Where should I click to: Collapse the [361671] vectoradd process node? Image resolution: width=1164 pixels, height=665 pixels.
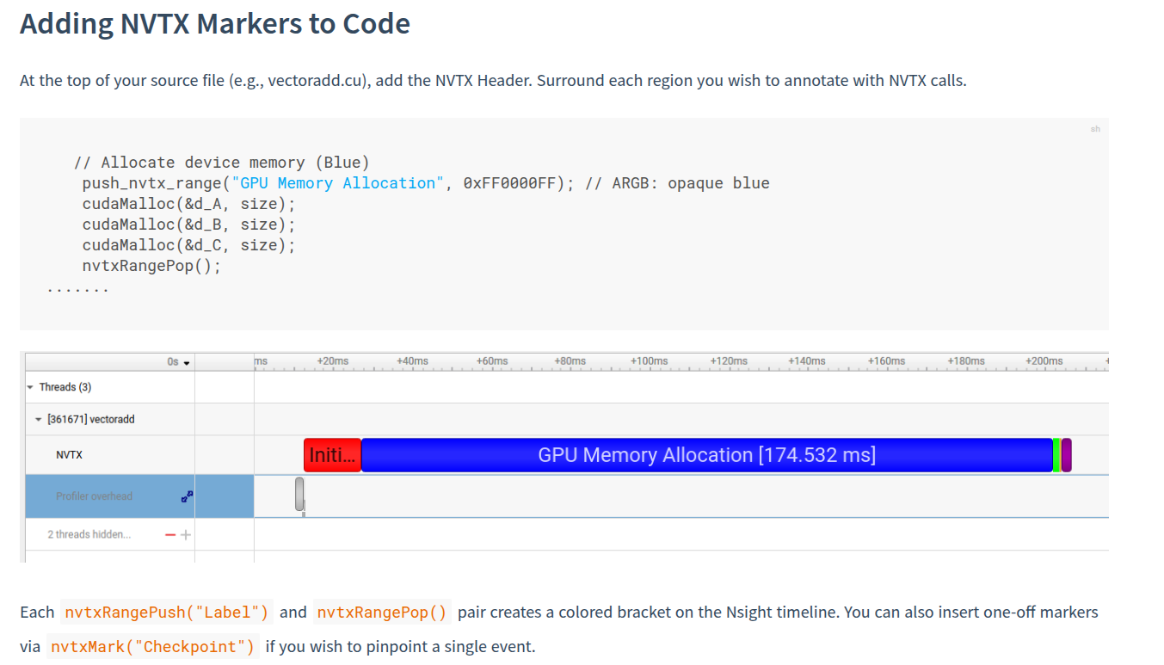tap(39, 420)
